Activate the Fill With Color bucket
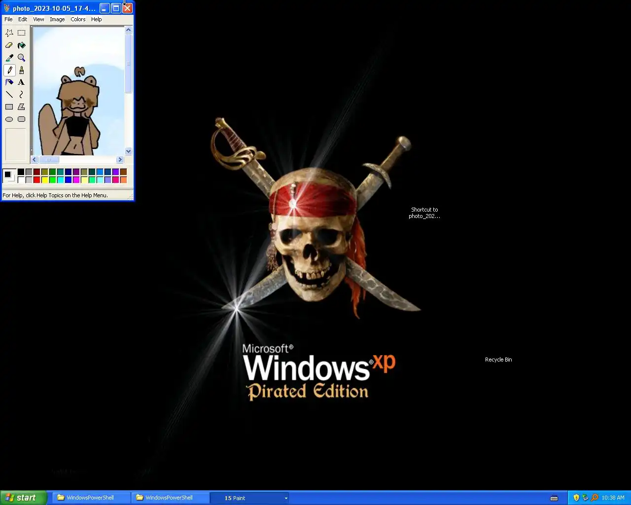 click(21, 45)
